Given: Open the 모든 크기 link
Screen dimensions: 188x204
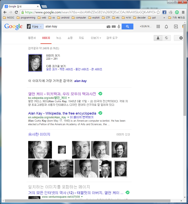Looking at the screenshot, I should point(52,69).
